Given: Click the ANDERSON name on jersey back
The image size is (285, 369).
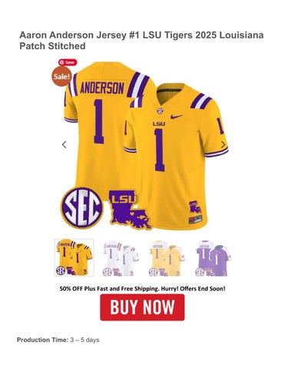Looking at the screenshot, I should coord(102,88).
